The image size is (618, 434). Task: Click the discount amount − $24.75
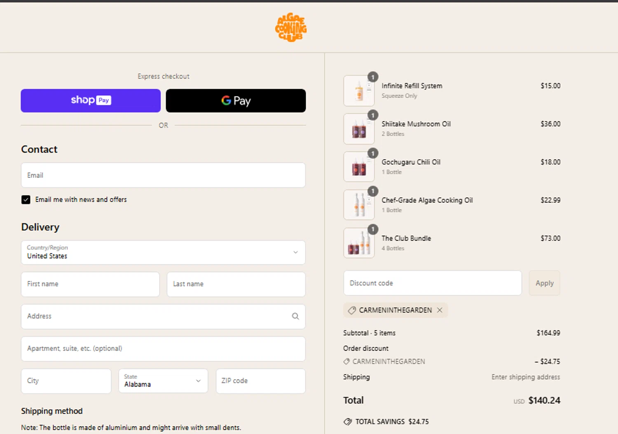coord(547,361)
